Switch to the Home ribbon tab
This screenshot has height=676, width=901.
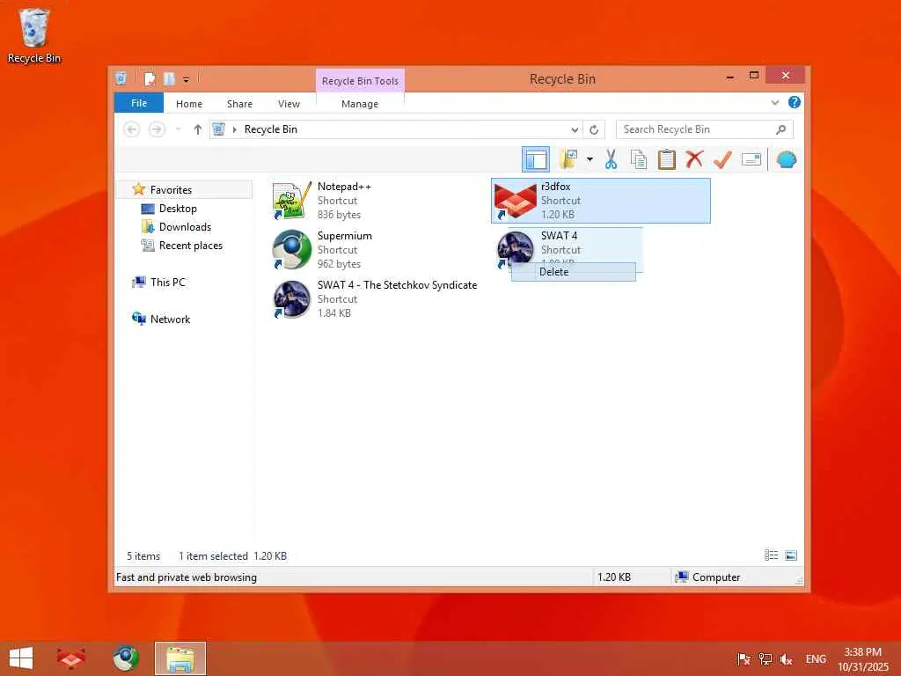click(189, 104)
